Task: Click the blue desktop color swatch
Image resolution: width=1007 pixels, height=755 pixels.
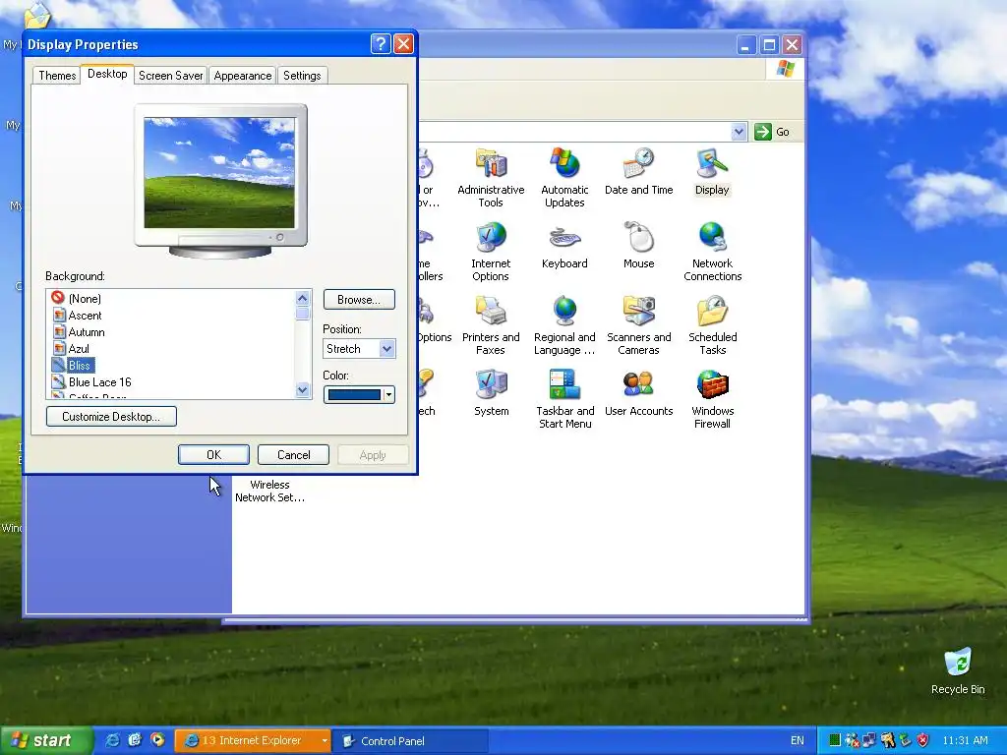Action: (x=354, y=395)
